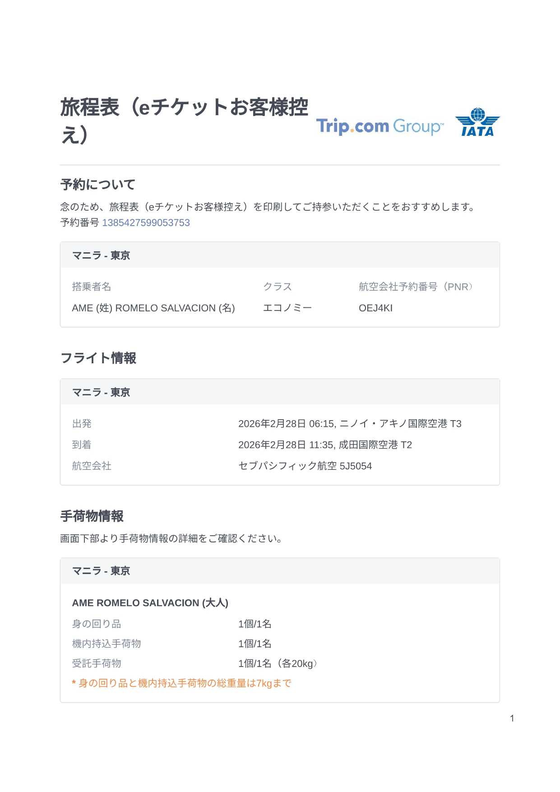This screenshot has height=792, width=560.
Task: Click the page number 1
Action: (x=512, y=718)
